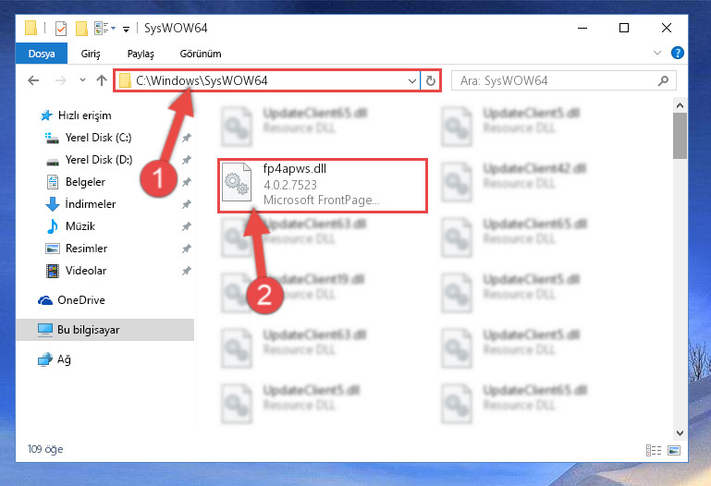Expand the ribbon with the chevron

click(x=657, y=53)
